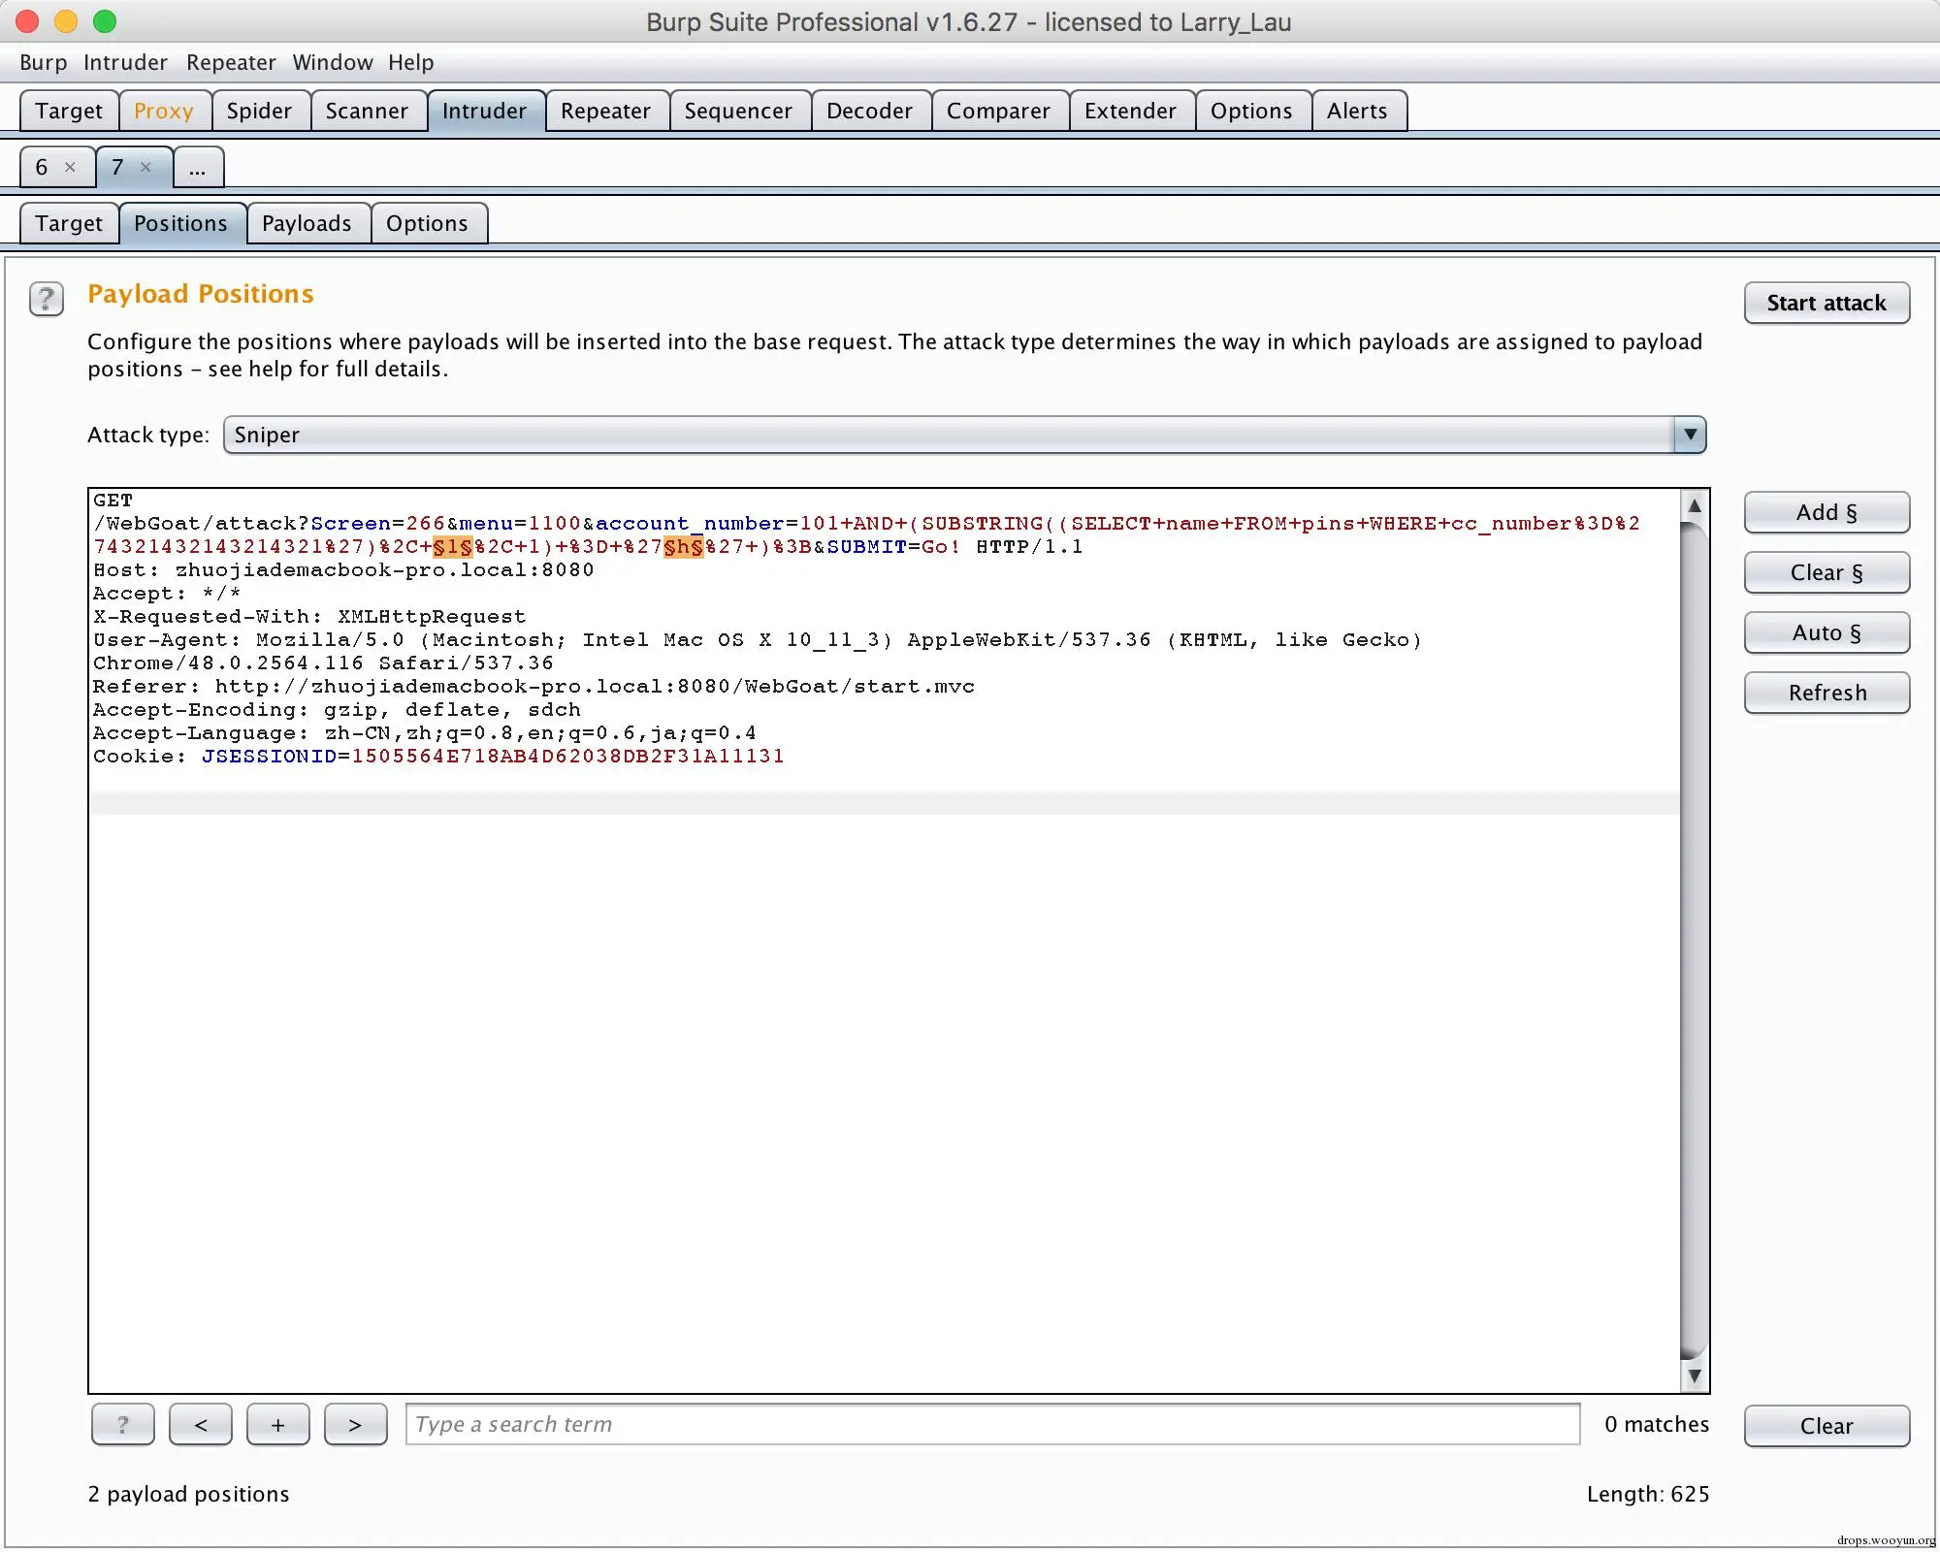Open the Intruder menu in menu bar
The height and width of the screenshot is (1552, 1940).
point(125,63)
